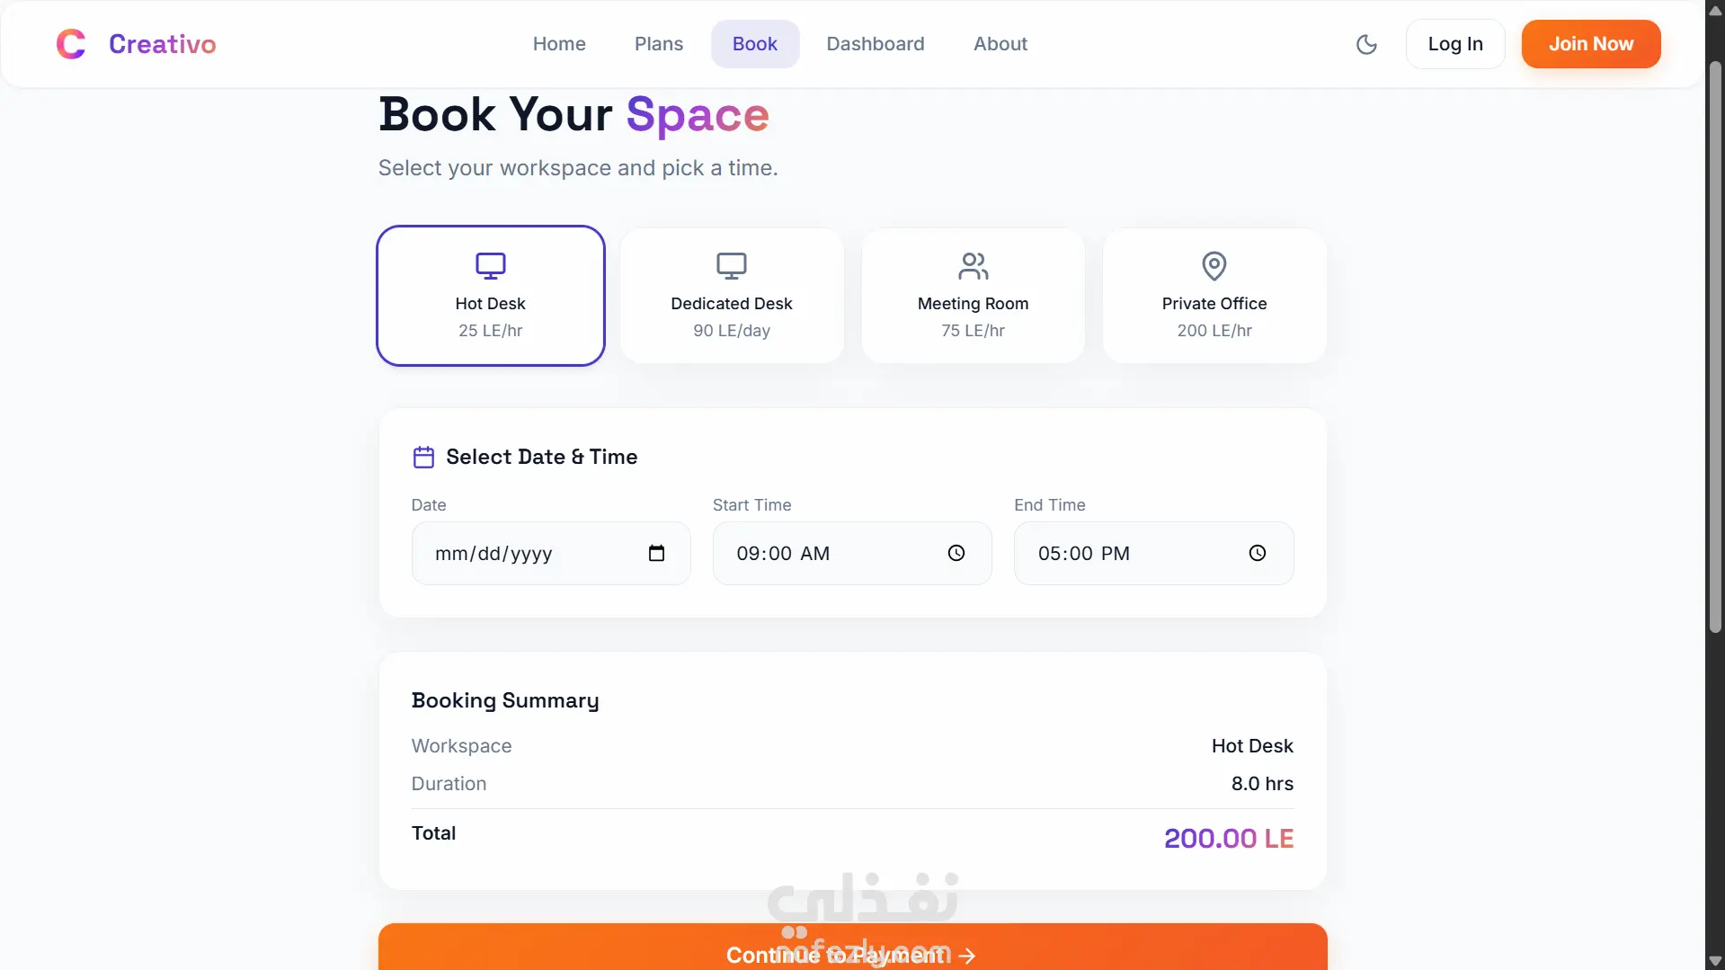Click the Dedicated Desk monitor icon
The height and width of the screenshot is (970, 1725).
coord(732,265)
